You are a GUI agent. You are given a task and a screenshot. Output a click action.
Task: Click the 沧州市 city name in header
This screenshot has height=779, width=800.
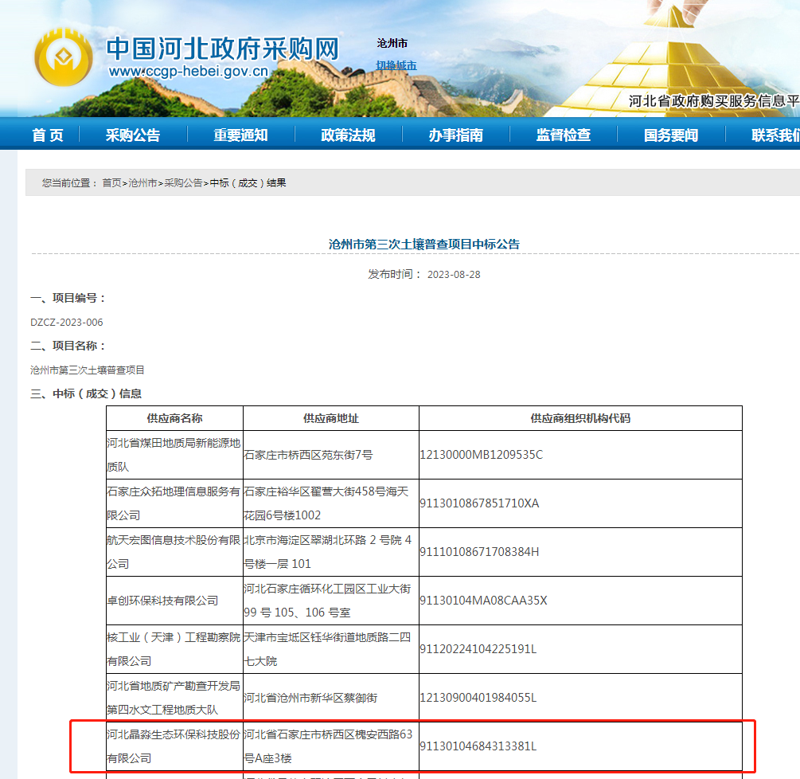[392, 43]
